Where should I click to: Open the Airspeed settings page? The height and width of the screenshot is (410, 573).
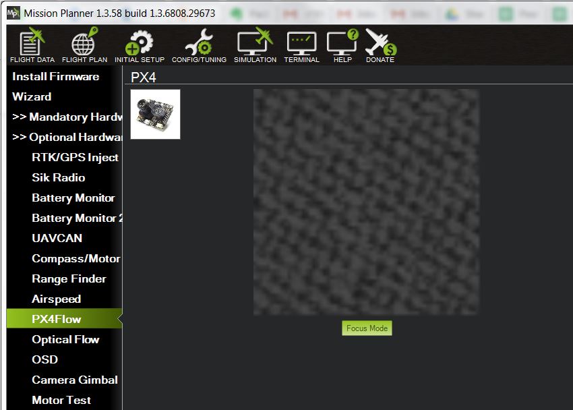point(56,299)
